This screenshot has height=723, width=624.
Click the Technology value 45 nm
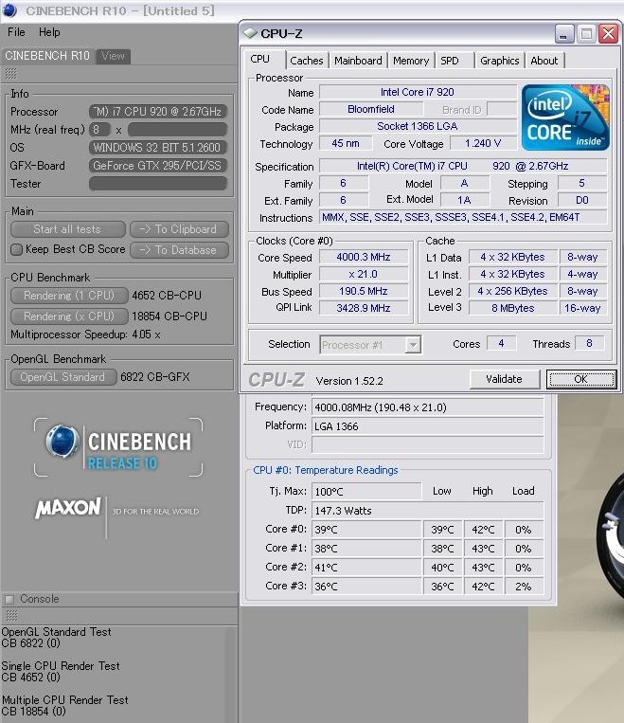(x=346, y=143)
